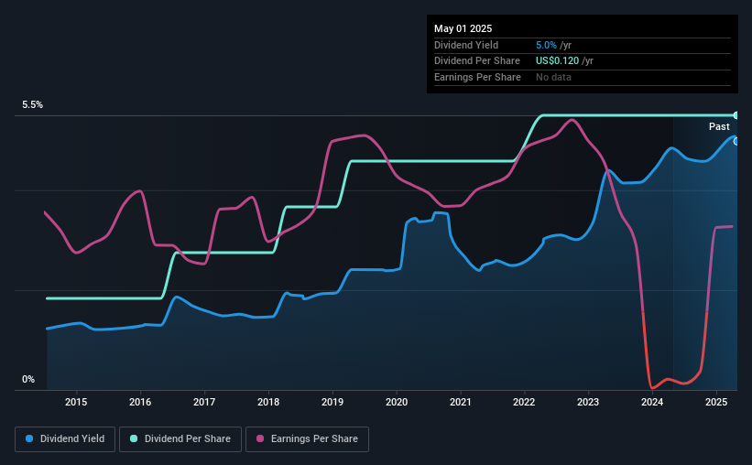Click the Earnings Per Share No data row
Screen dimensions: 752x465
click(x=583, y=77)
